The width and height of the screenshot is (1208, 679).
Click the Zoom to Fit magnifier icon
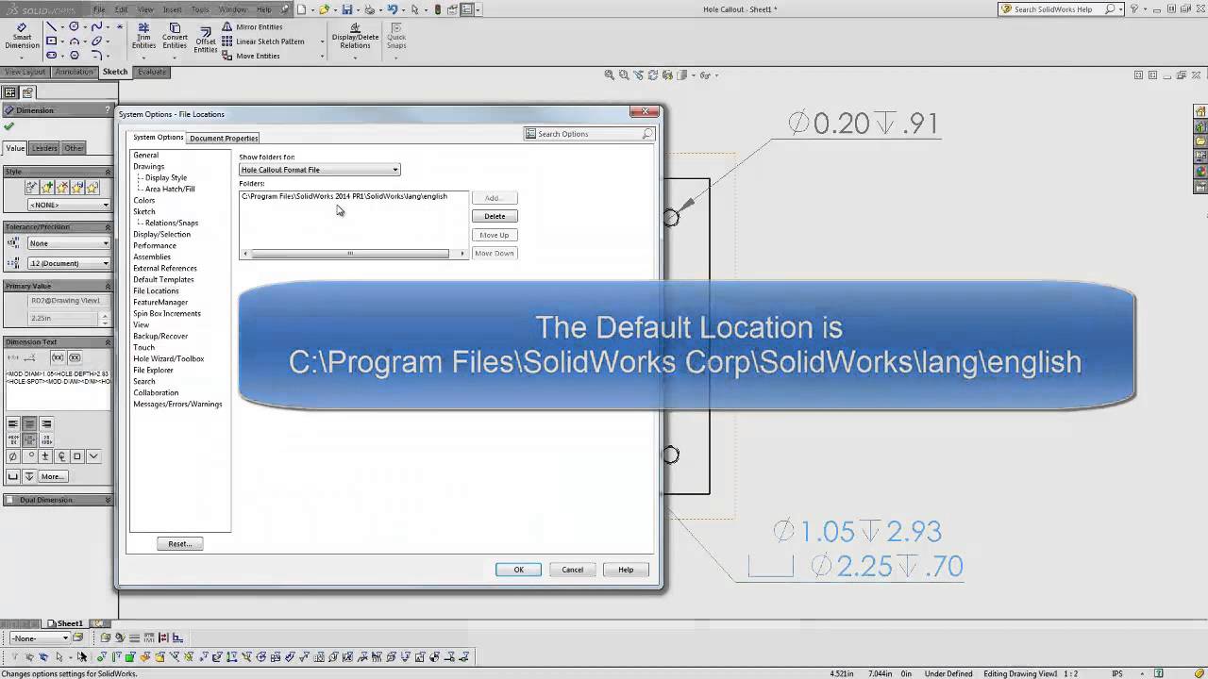(610, 75)
